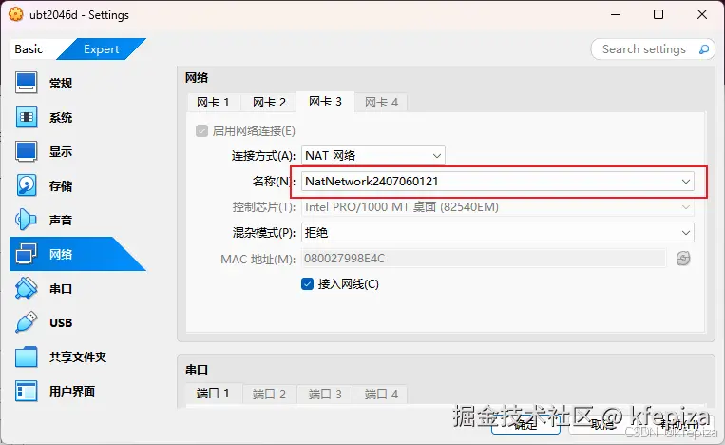Viewport: 725px width, 445px height.
Task: Open the 共享文件夹 (Shared folders) folder icon
Action: 26,357
